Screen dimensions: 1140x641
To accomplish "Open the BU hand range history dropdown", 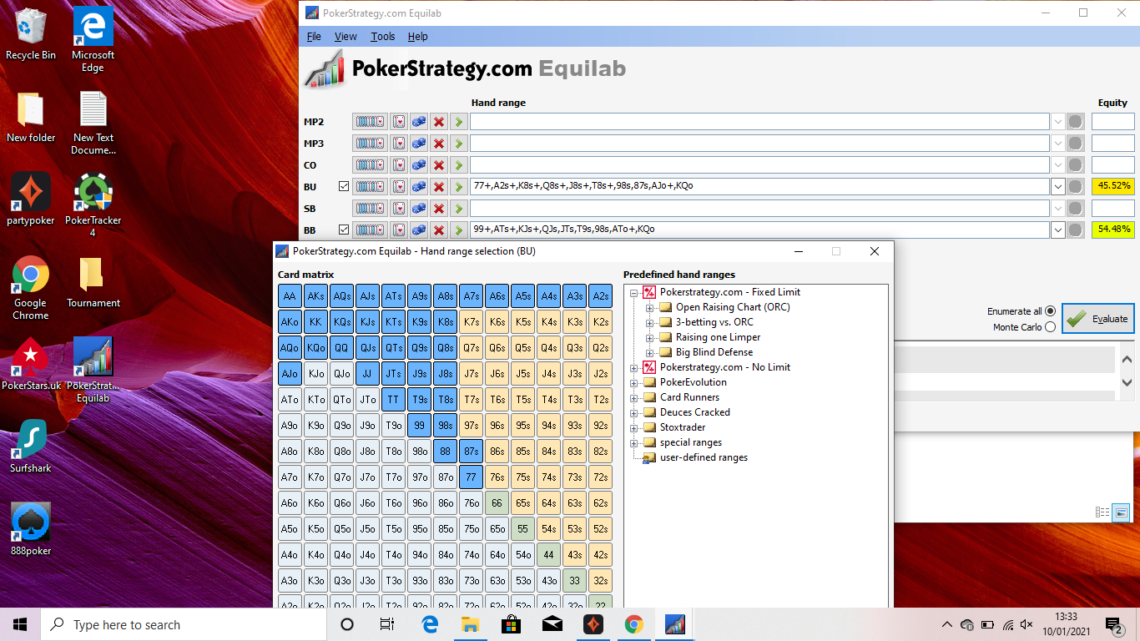I will point(1058,186).
